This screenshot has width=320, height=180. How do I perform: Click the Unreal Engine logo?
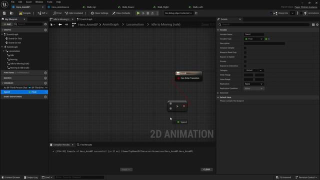(x=4, y=4)
